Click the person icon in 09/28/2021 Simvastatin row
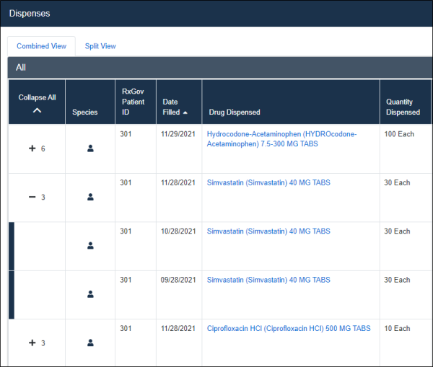 click(90, 294)
